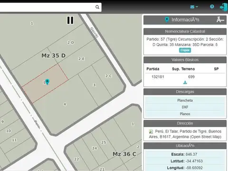Click the Nomenclatura Catastral section header
The width and height of the screenshot is (228, 171).
pyautogui.click(x=185, y=31)
